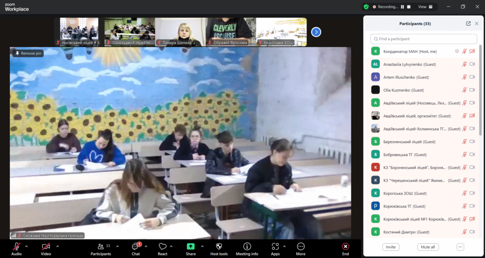Click the green encryption shield icon
The width and height of the screenshot is (485, 258).
pyautogui.click(x=366, y=7)
